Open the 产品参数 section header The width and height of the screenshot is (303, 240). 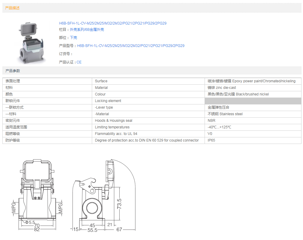(x=13, y=71)
